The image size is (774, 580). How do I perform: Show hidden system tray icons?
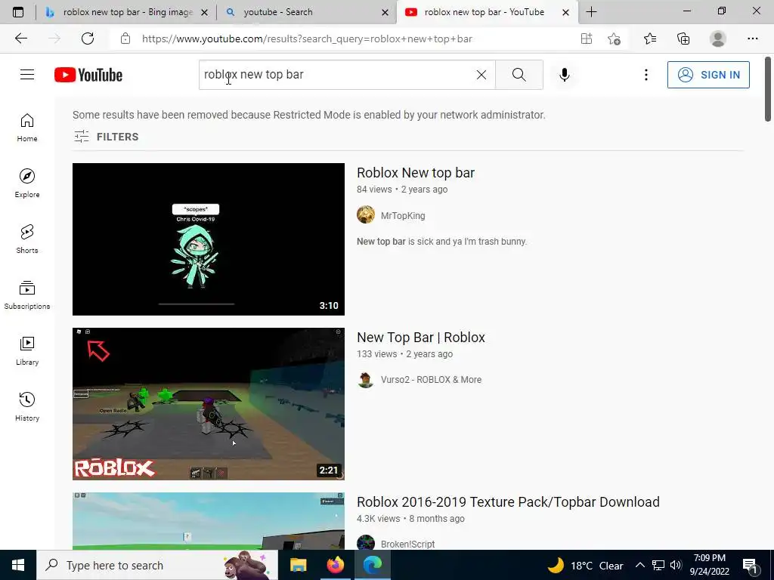(639, 565)
